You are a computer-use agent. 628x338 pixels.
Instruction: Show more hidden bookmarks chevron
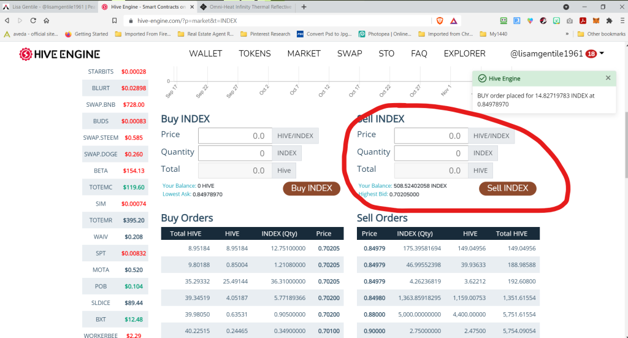click(x=567, y=34)
